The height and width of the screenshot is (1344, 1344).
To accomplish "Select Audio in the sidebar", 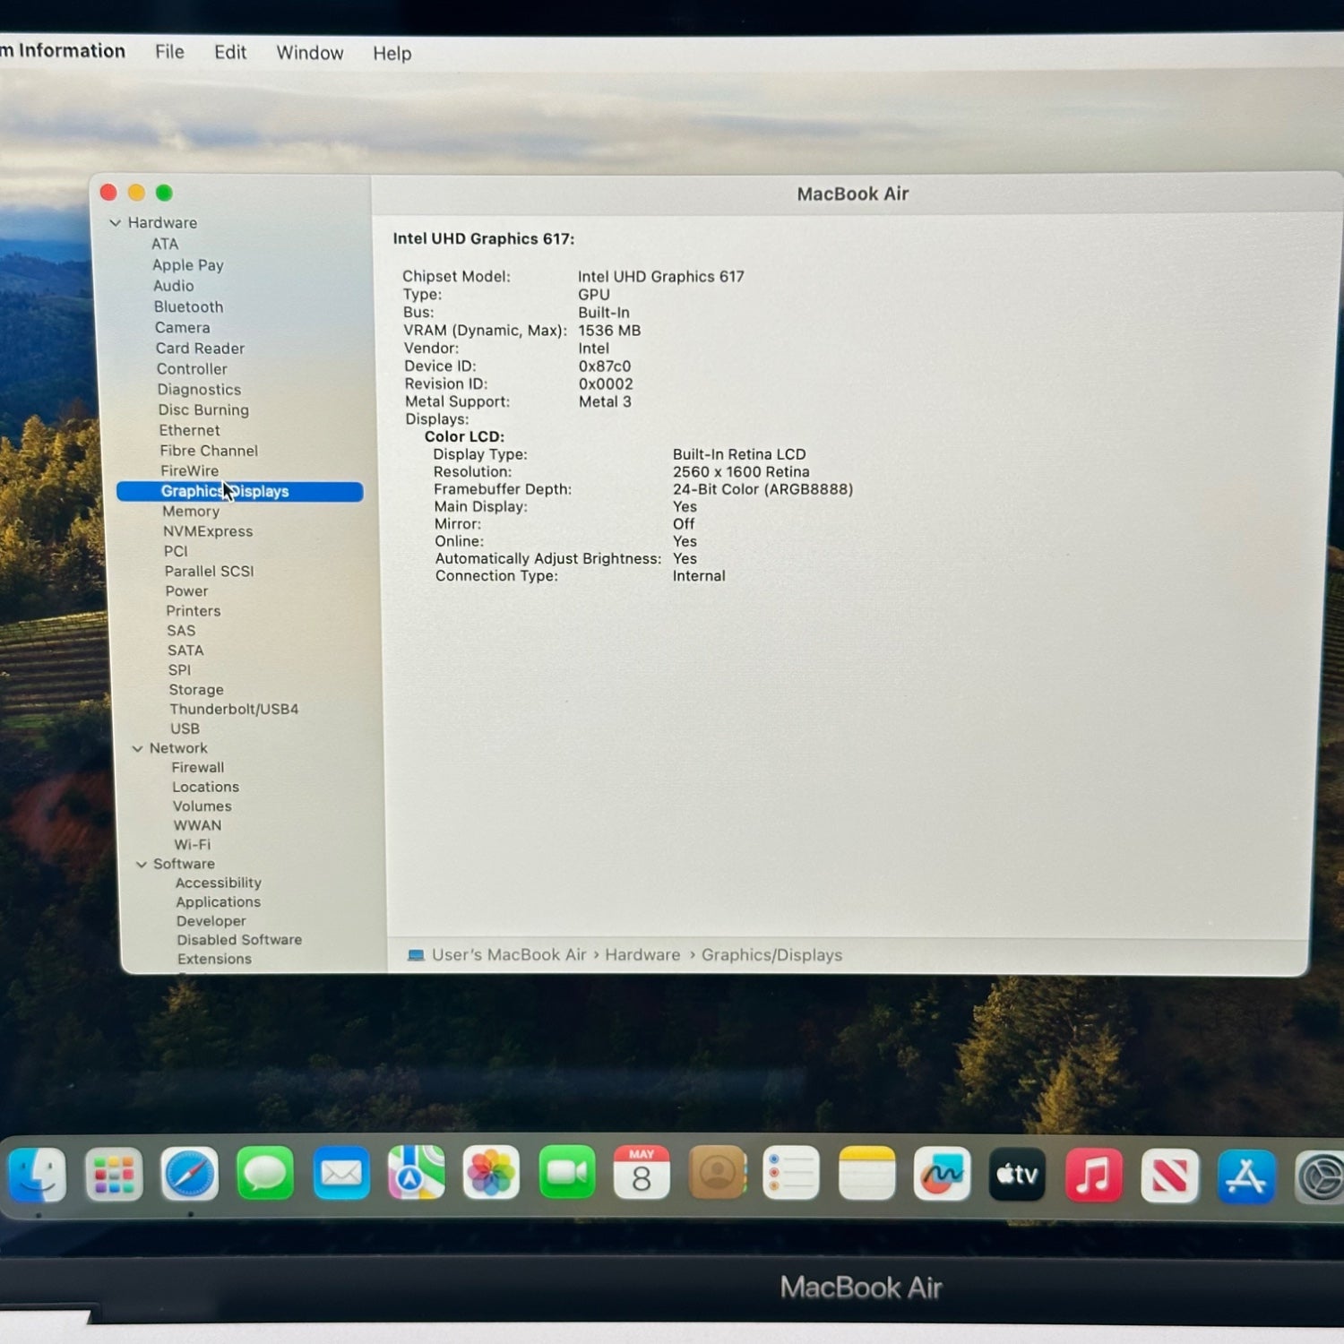I will [174, 286].
